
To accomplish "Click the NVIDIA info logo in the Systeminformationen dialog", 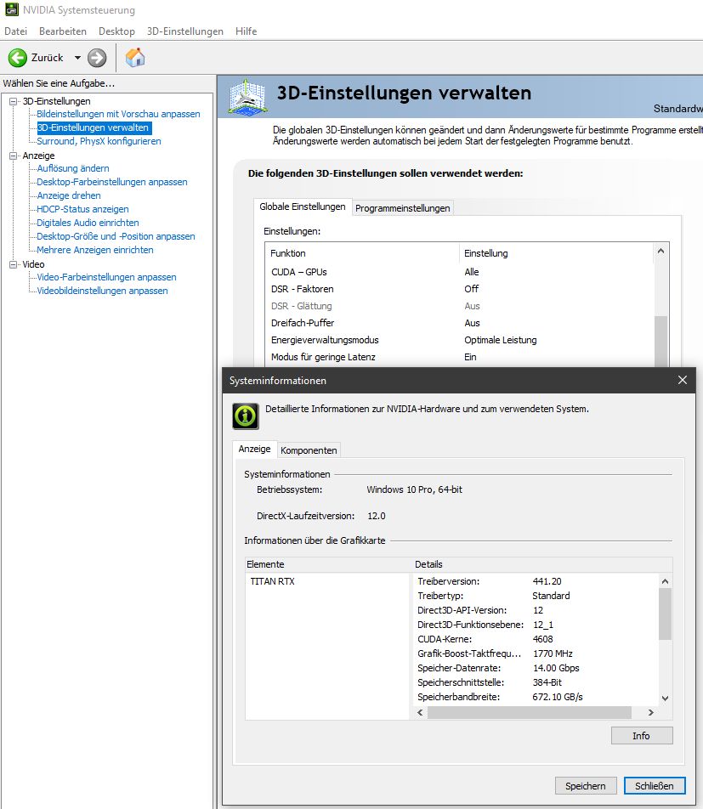I will 246,416.
